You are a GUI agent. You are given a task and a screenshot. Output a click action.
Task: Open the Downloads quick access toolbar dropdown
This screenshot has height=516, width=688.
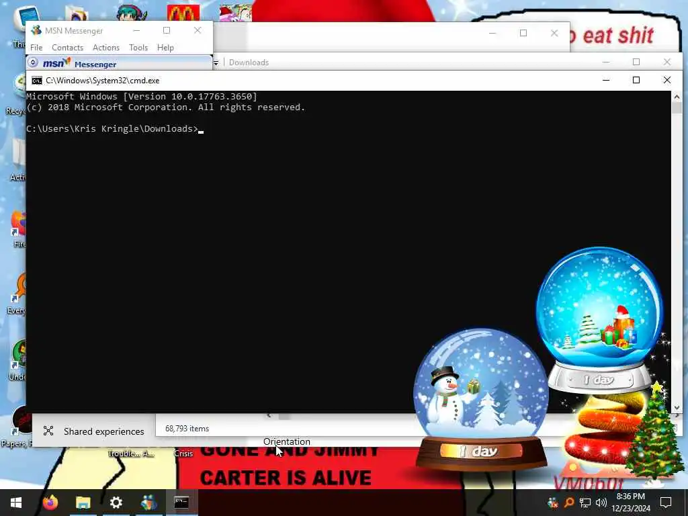[x=216, y=62]
